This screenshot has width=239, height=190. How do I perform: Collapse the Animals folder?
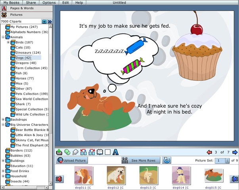pos(3,37)
